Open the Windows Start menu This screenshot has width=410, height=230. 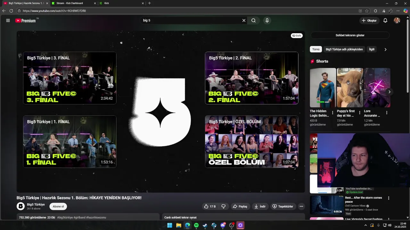click(x=170, y=225)
